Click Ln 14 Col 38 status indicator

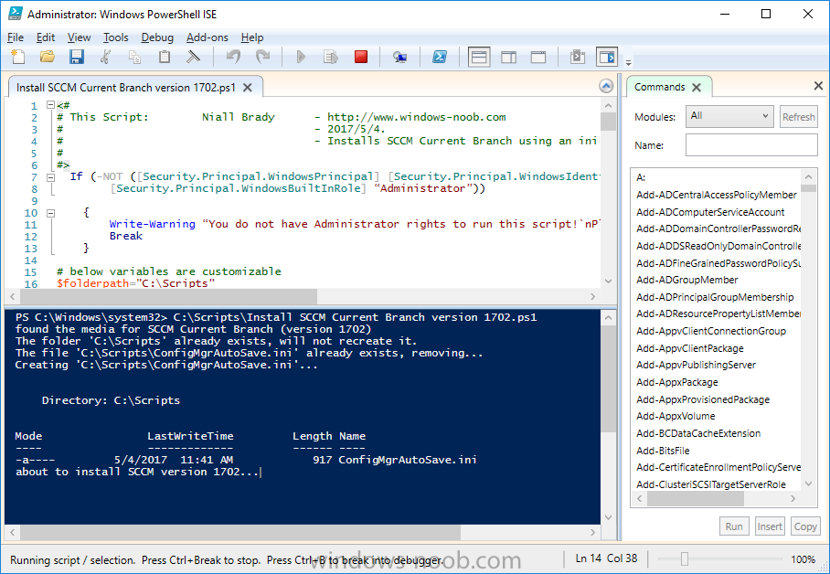point(606,558)
